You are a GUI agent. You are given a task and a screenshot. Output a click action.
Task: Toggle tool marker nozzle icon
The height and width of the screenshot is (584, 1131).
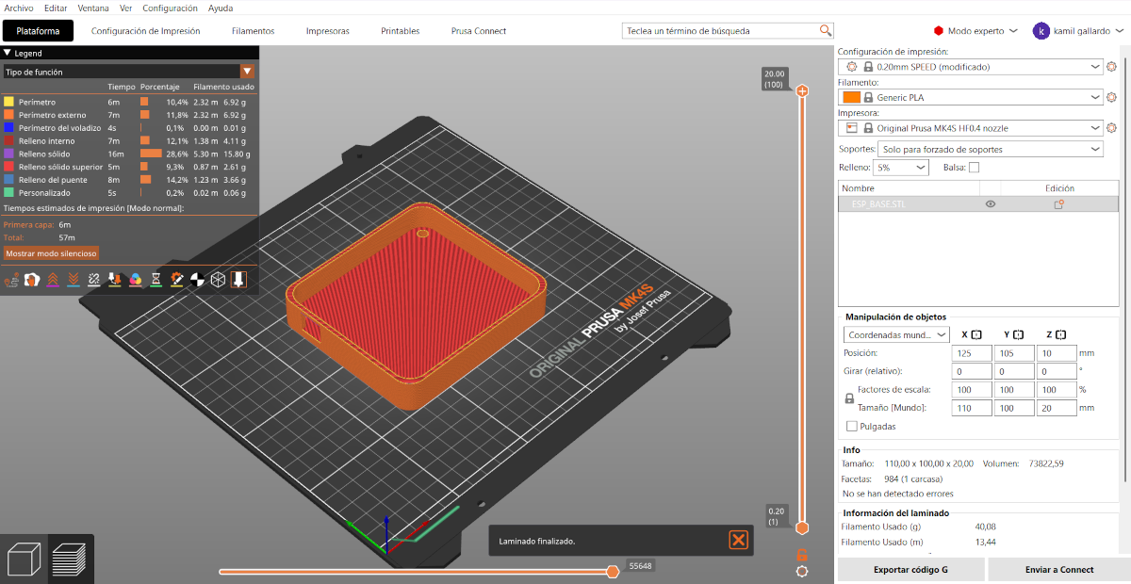[x=238, y=279]
